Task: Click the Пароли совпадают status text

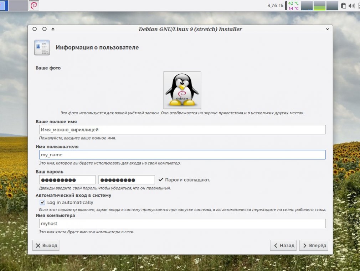Action: point(187,180)
